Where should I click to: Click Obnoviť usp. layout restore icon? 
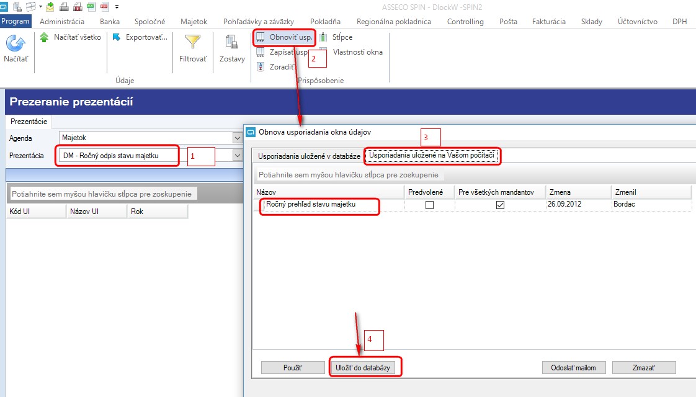tap(261, 37)
